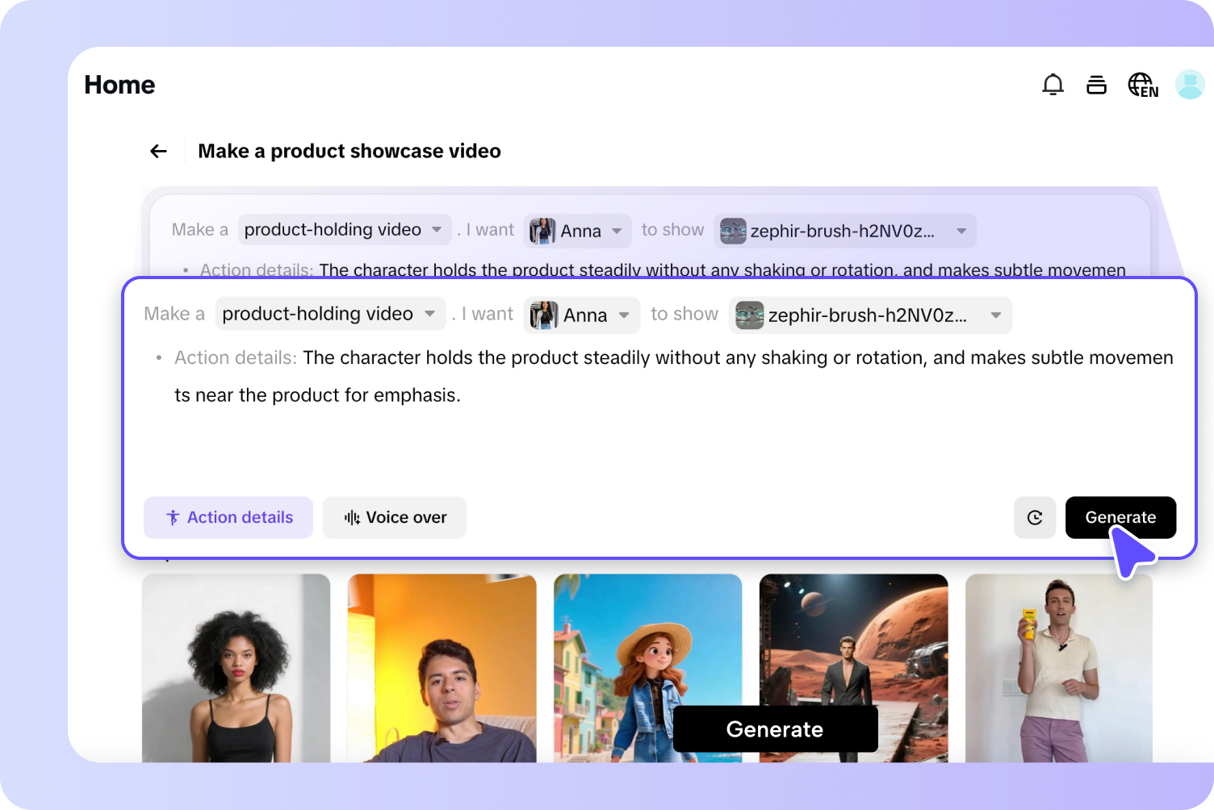Expand the background zephir-brush dropdown
This screenshot has height=810, width=1214.
coord(845,231)
